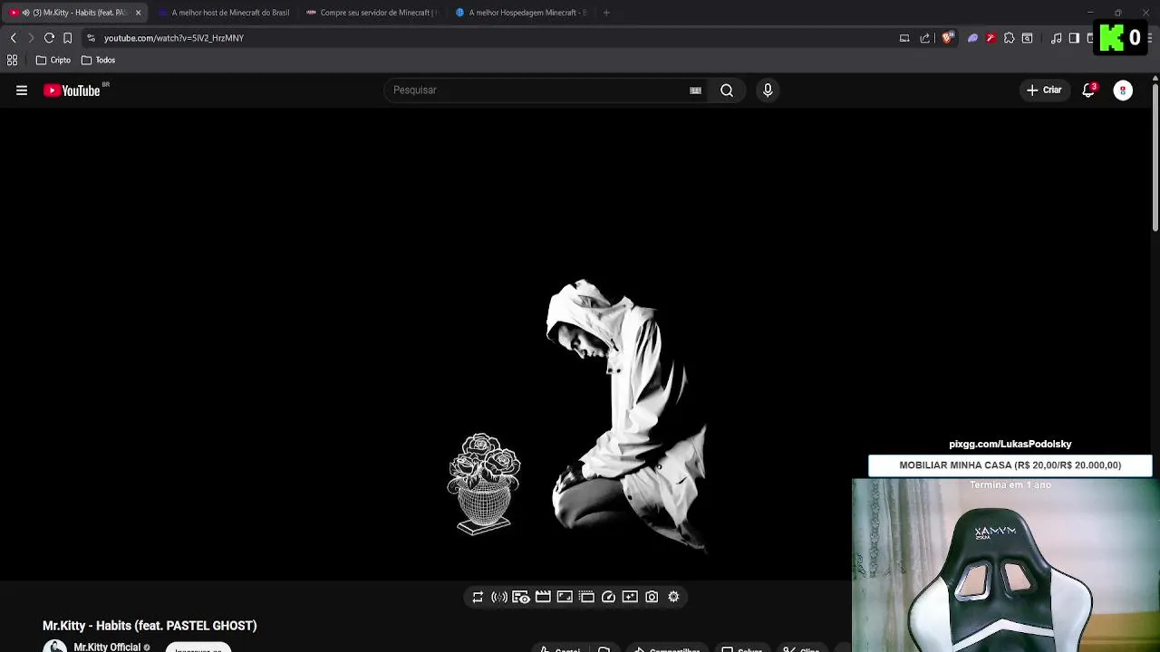Open the Cripto bookmarks folder
Image resolution: width=1160 pixels, height=652 pixels.
coord(53,60)
